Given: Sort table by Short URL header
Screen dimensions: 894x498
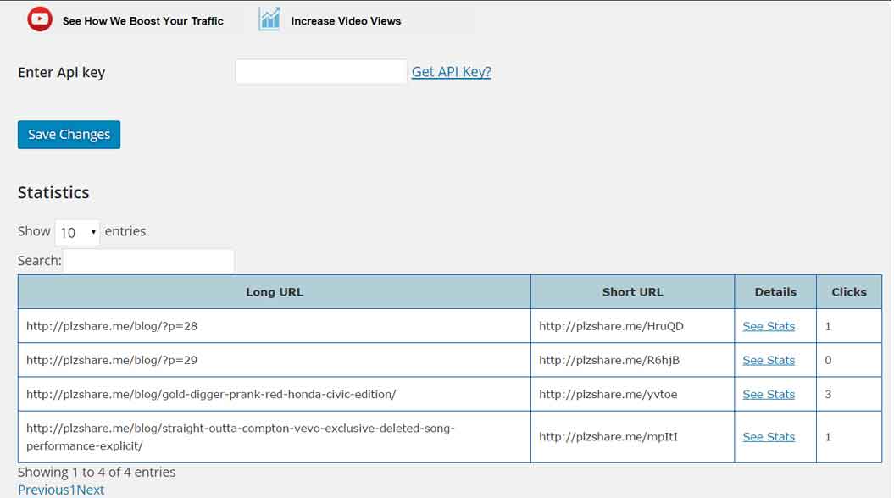Looking at the screenshot, I should 632,291.
